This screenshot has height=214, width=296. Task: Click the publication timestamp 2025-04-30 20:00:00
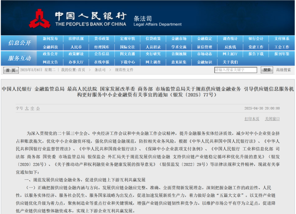[x=262, y=108]
